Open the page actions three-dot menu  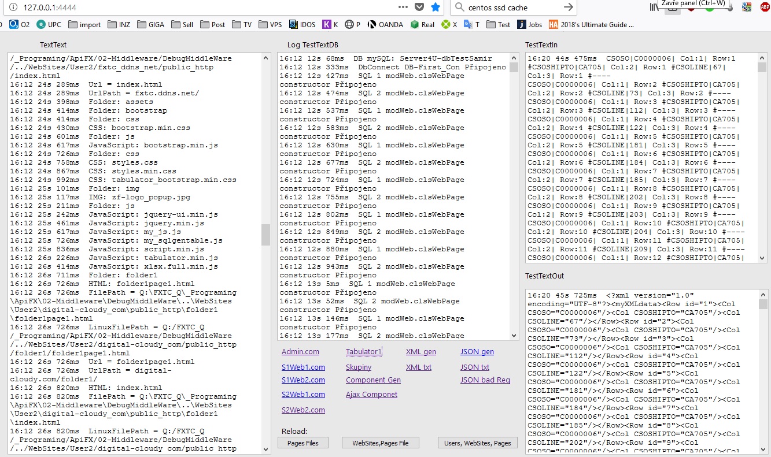click(403, 8)
